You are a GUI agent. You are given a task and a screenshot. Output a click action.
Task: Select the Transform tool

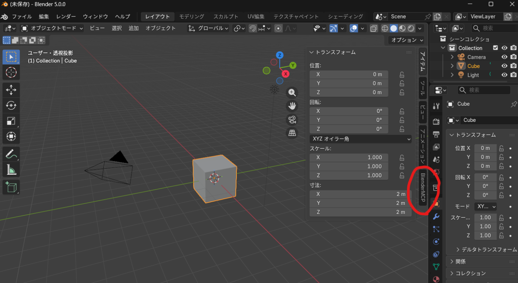pyautogui.click(x=11, y=136)
